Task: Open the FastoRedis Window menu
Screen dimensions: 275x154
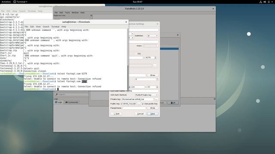Action: click(75, 12)
